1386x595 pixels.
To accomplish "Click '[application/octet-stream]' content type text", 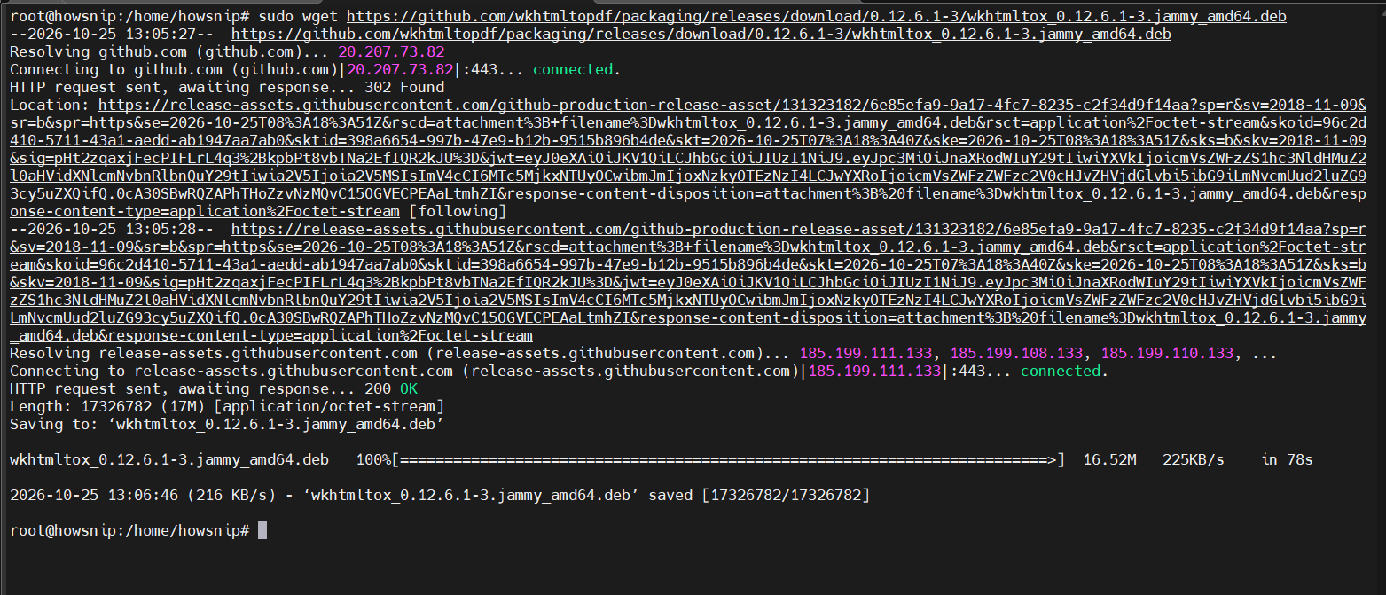I will click(329, 406).
